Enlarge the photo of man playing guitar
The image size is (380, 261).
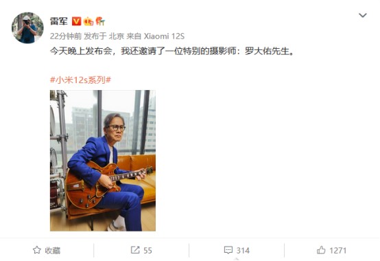[x=103, y=161]
